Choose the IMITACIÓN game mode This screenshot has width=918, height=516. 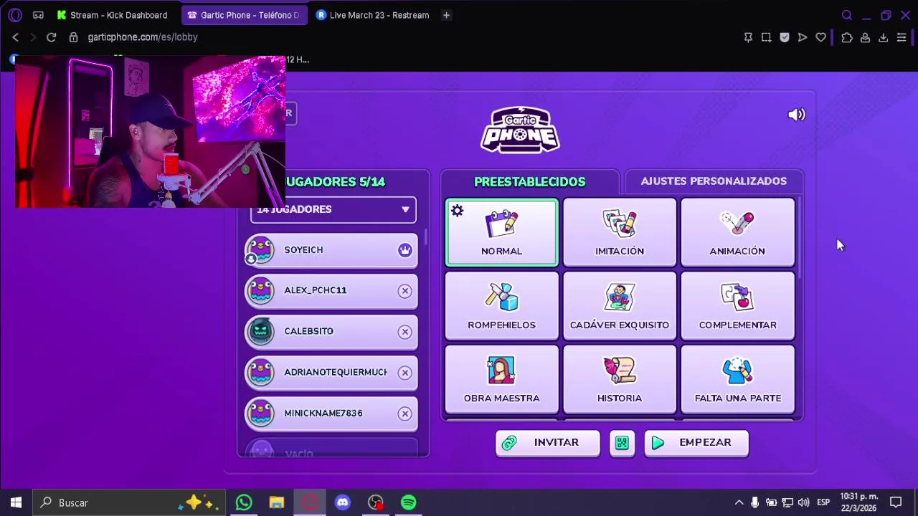tap(620, 233)
